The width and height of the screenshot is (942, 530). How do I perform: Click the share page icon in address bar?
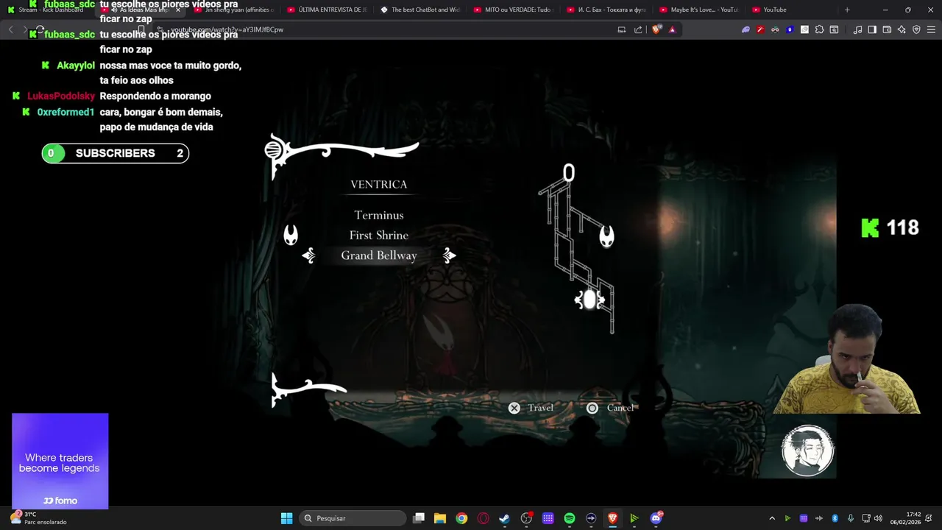point(638,29)
